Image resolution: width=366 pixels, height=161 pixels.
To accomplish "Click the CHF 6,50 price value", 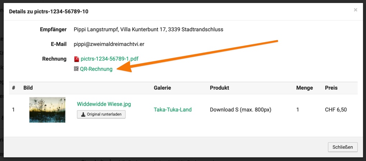I will point(336,110).
